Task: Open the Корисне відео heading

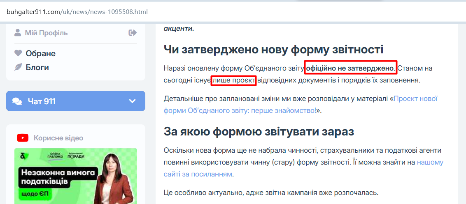Action: [x=58, y=138]
